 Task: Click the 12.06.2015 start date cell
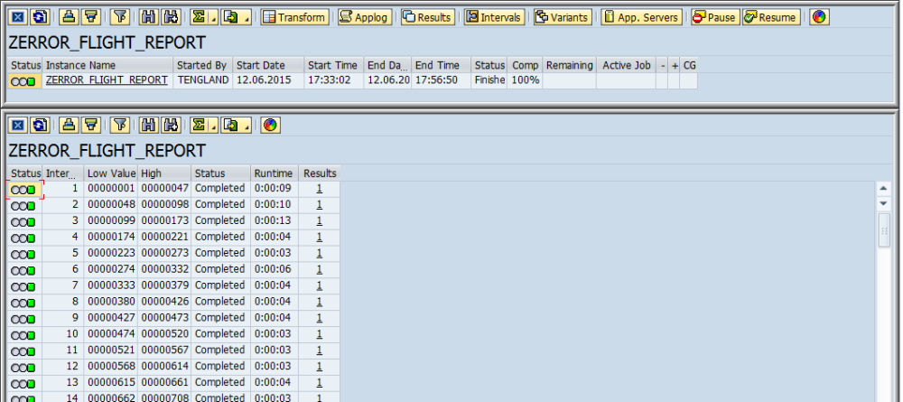268,80
